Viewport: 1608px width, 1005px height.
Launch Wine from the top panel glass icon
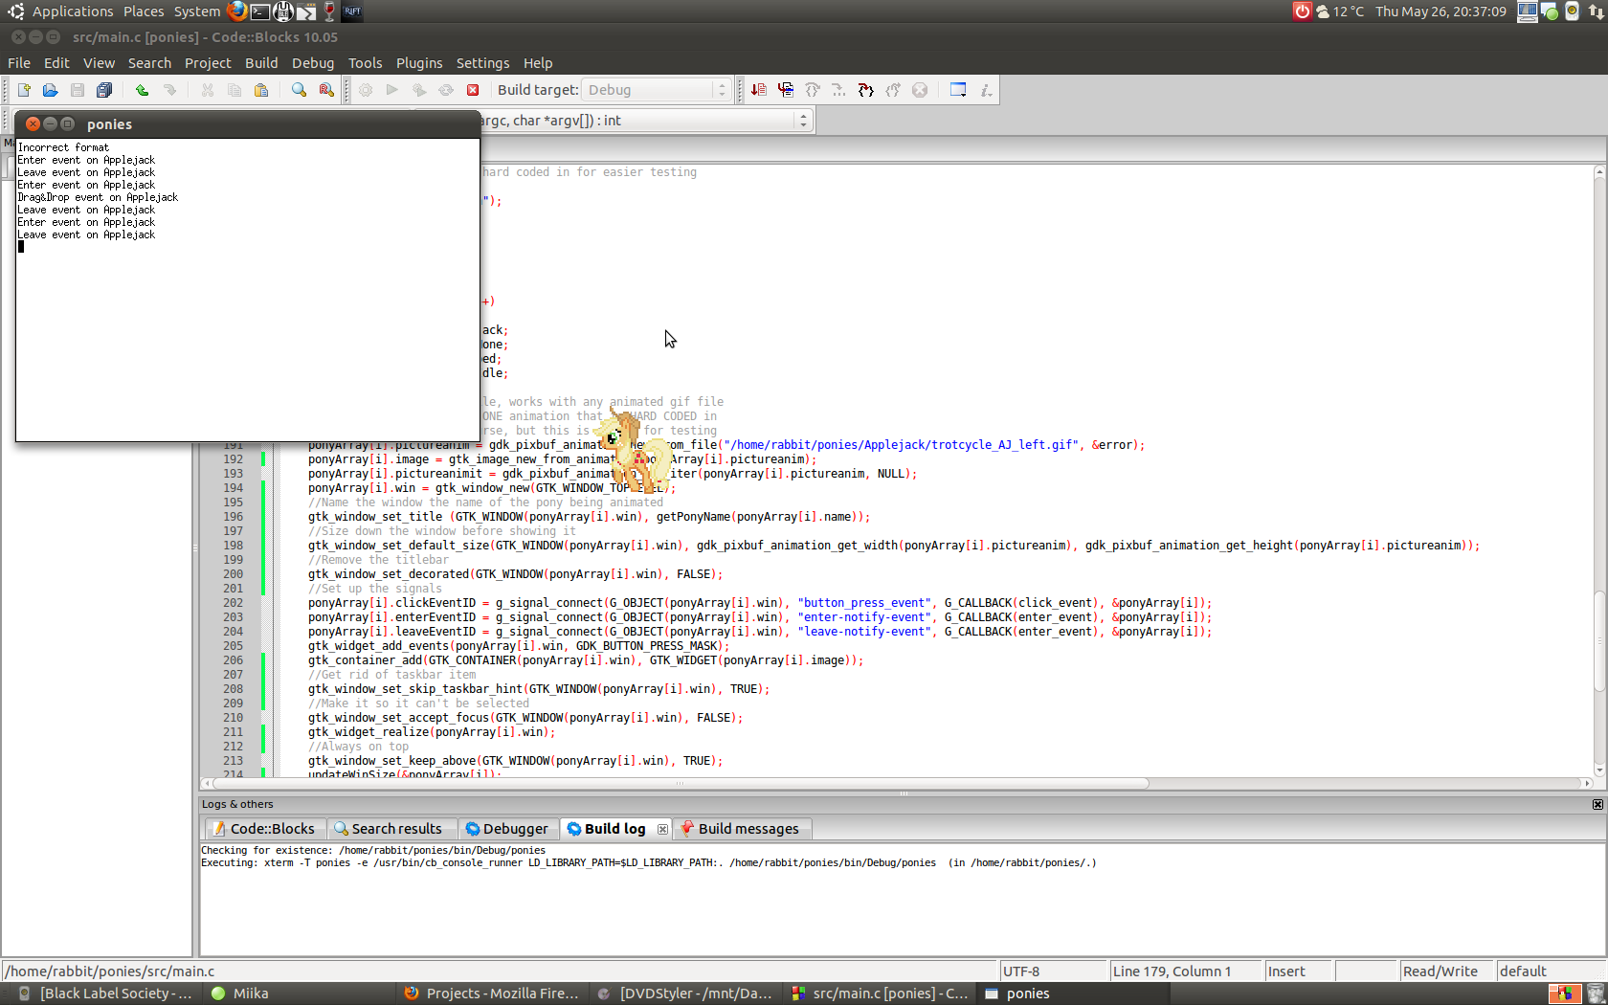329,11
